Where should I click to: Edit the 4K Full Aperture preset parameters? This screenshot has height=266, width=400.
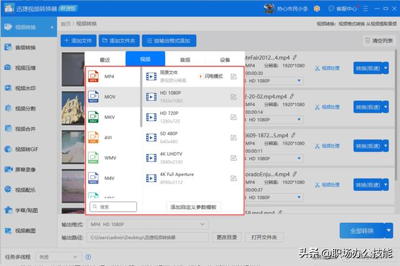point(233,178)
